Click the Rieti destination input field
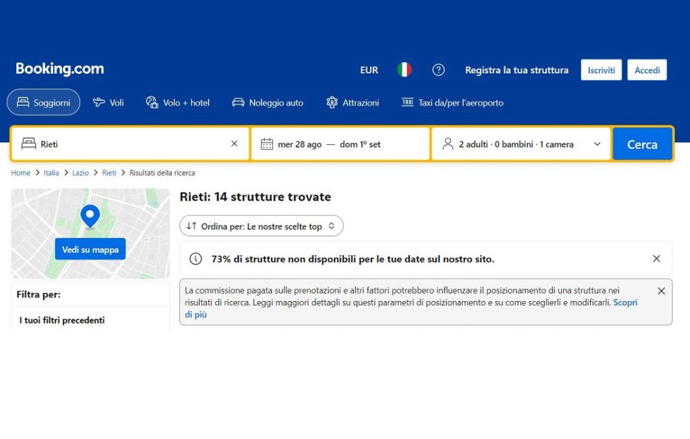This screenshot has height=439, width=690. point(128,144)
